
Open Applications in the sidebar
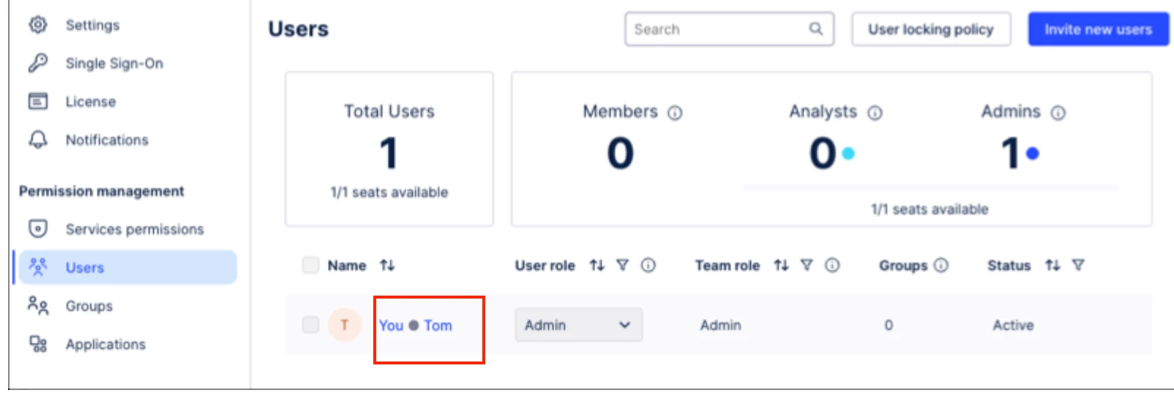point(105,344)
